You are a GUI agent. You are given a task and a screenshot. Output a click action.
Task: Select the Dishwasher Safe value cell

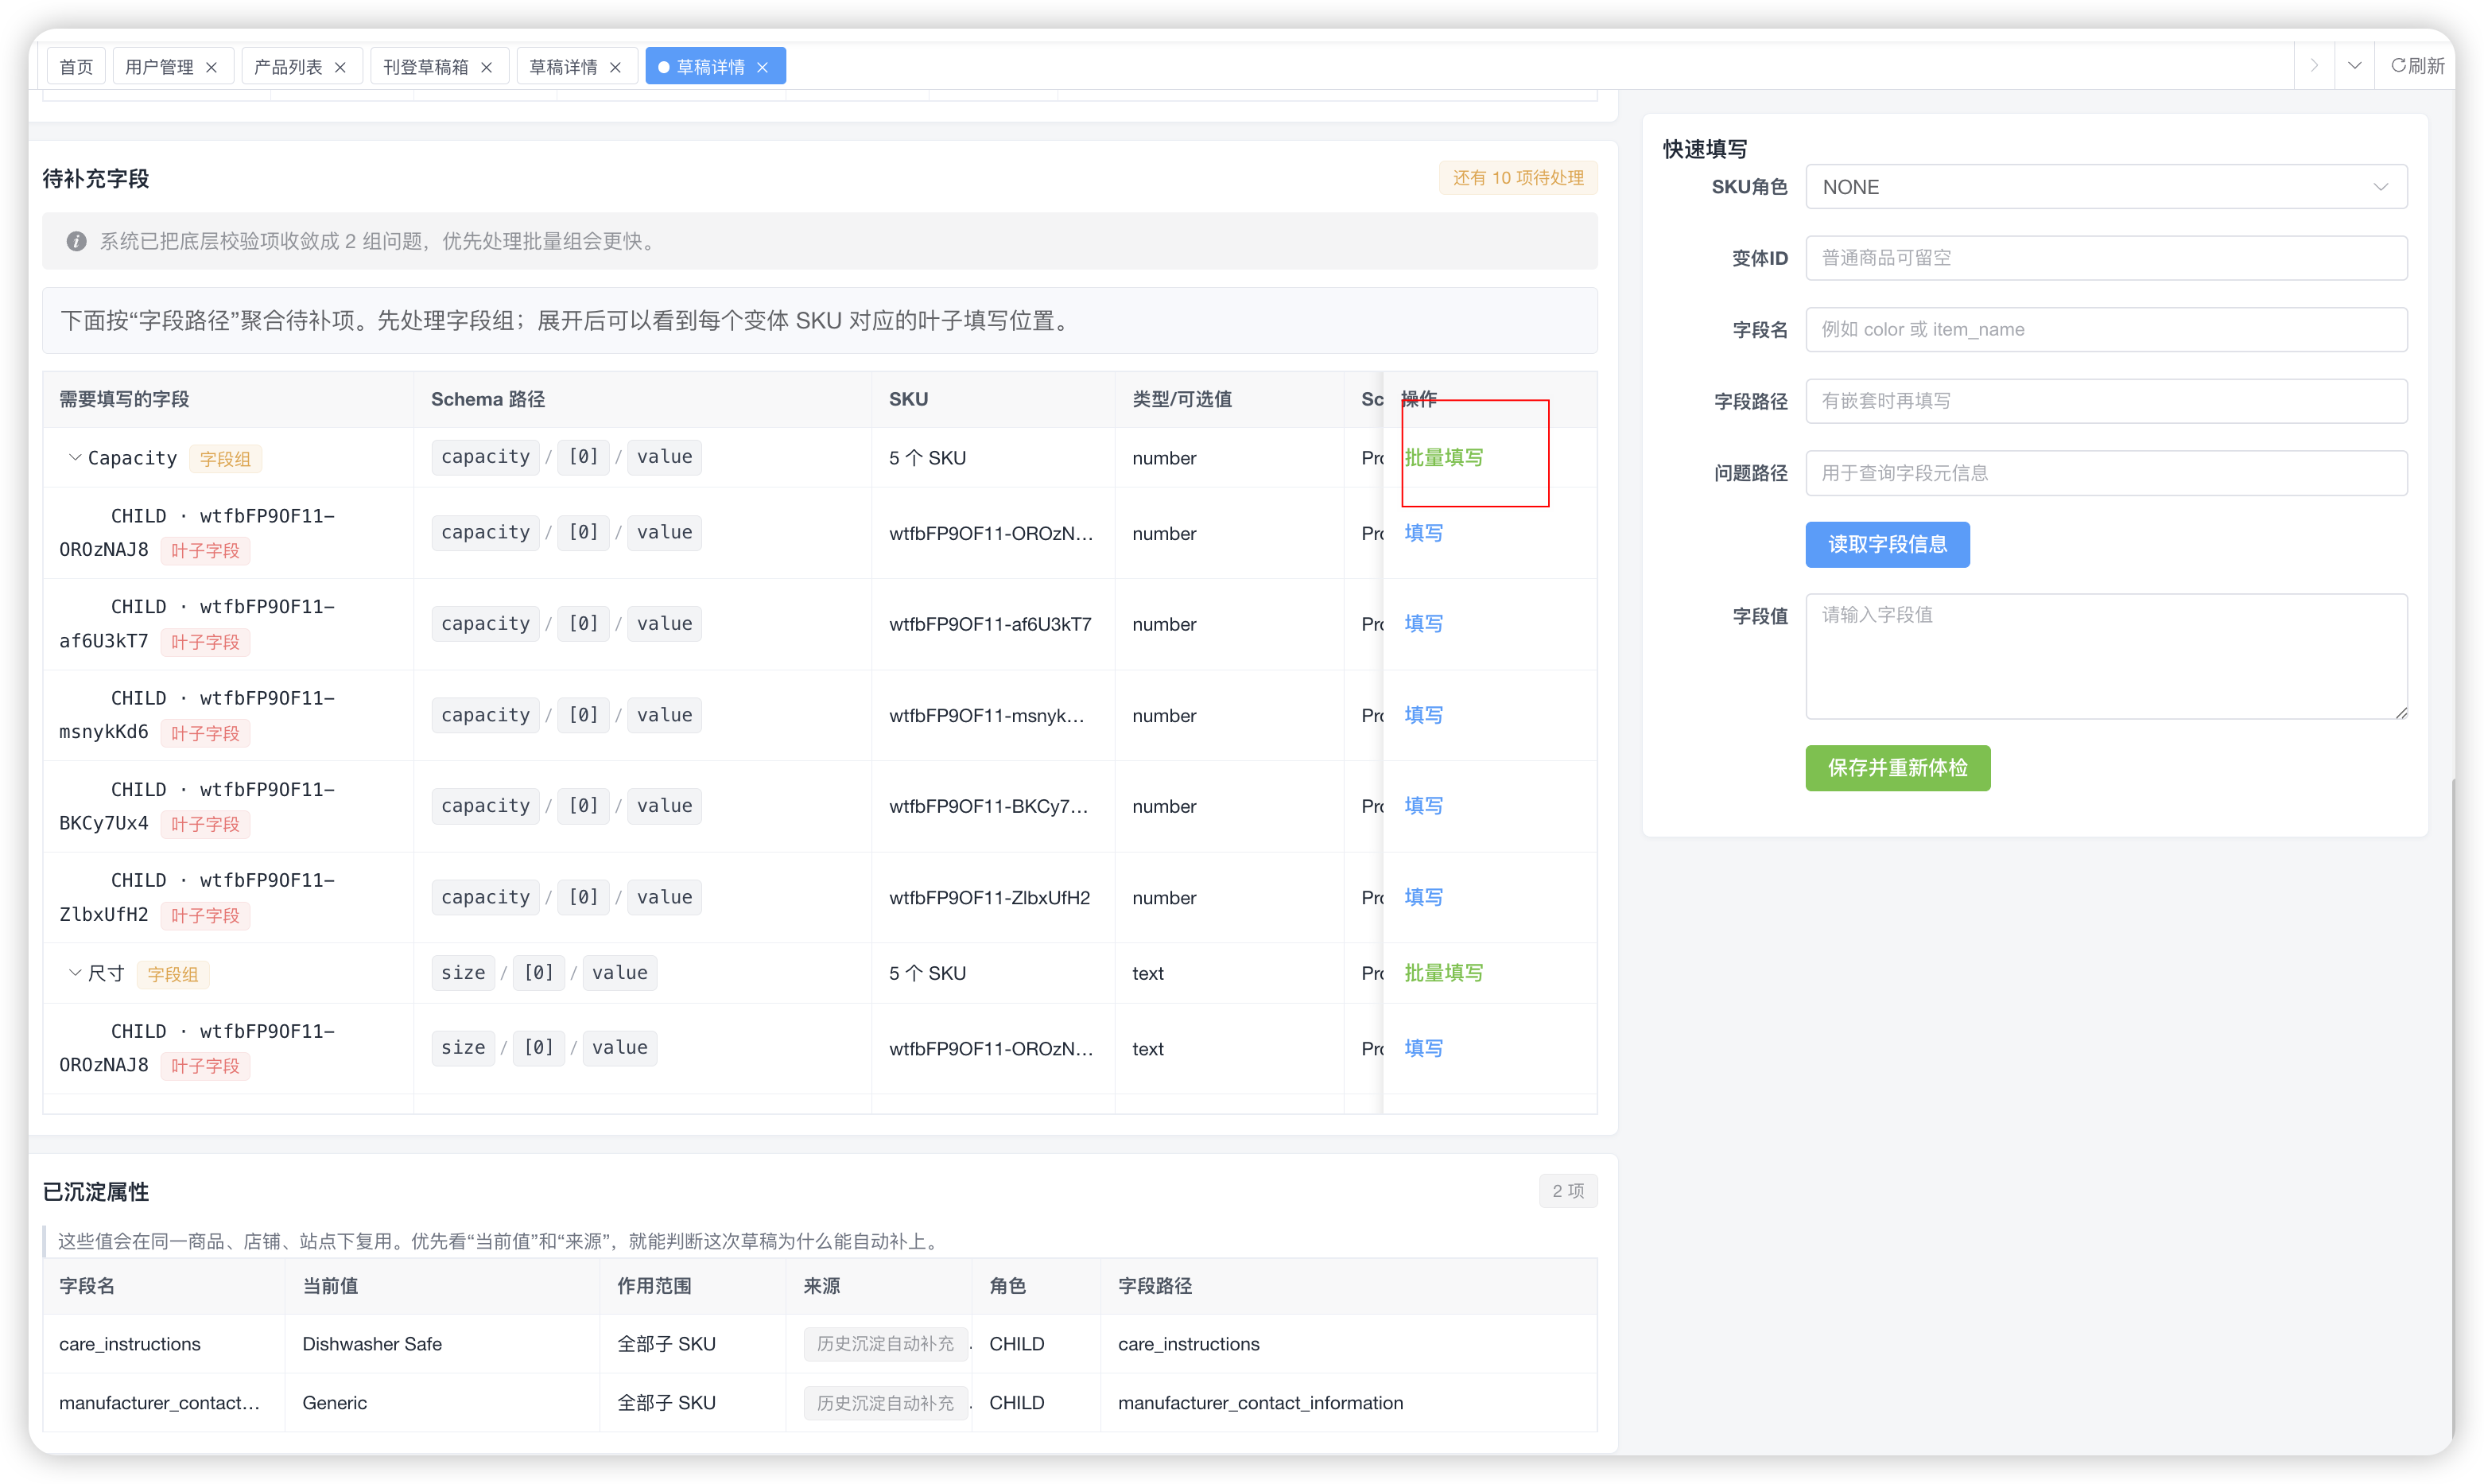point(442,1344)
